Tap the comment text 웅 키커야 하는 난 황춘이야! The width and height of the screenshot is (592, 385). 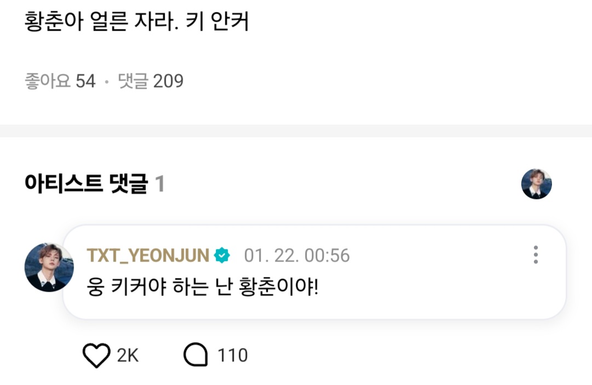point(203,287)
